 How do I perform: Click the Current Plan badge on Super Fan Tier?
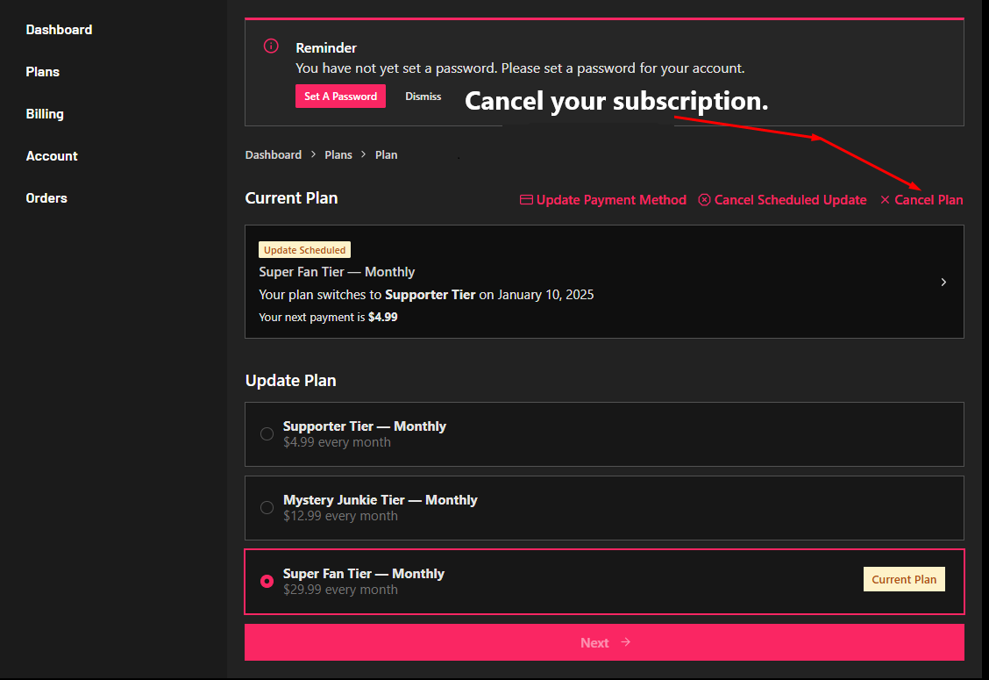[904, 579]
